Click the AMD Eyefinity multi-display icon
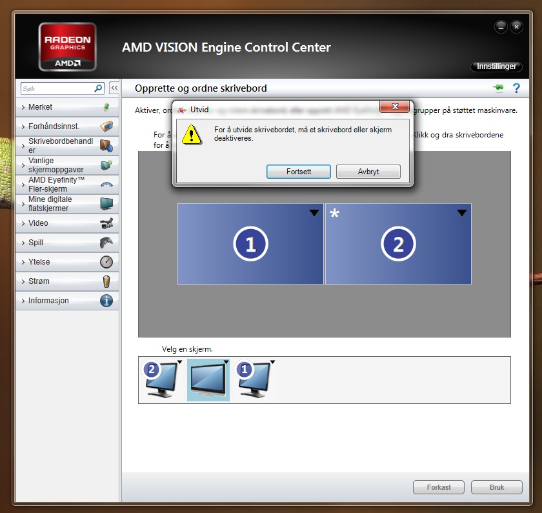542x513 pixels. point(106,185)
